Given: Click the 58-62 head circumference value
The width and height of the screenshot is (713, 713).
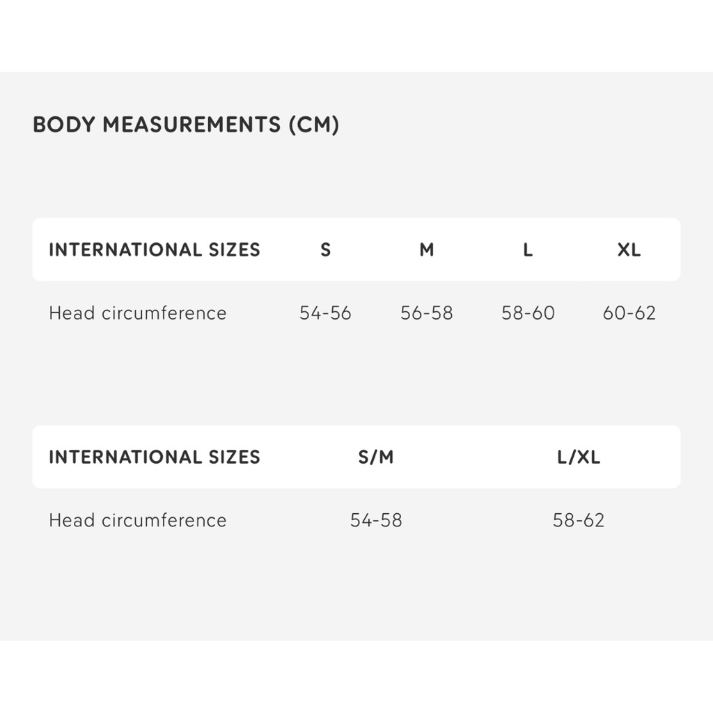Looking at the screenshot, I should coord(579,520).
